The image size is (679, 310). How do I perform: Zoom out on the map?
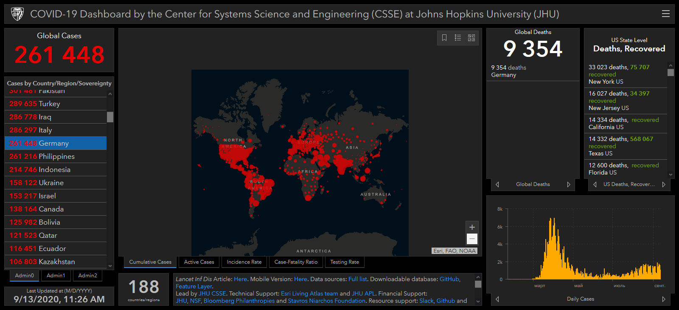tap(472, 239)
